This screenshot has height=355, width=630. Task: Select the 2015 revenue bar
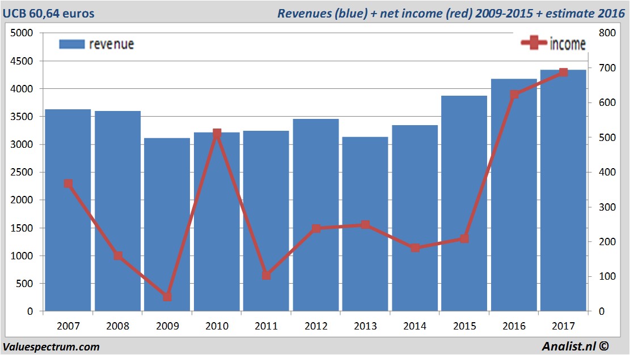pyautogui.click(x=464, y=203)
